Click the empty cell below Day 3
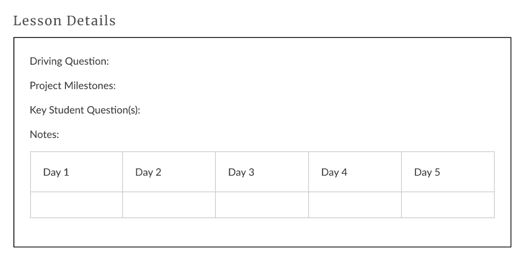This screenshot has height=264, width=524. click(261, 205)
